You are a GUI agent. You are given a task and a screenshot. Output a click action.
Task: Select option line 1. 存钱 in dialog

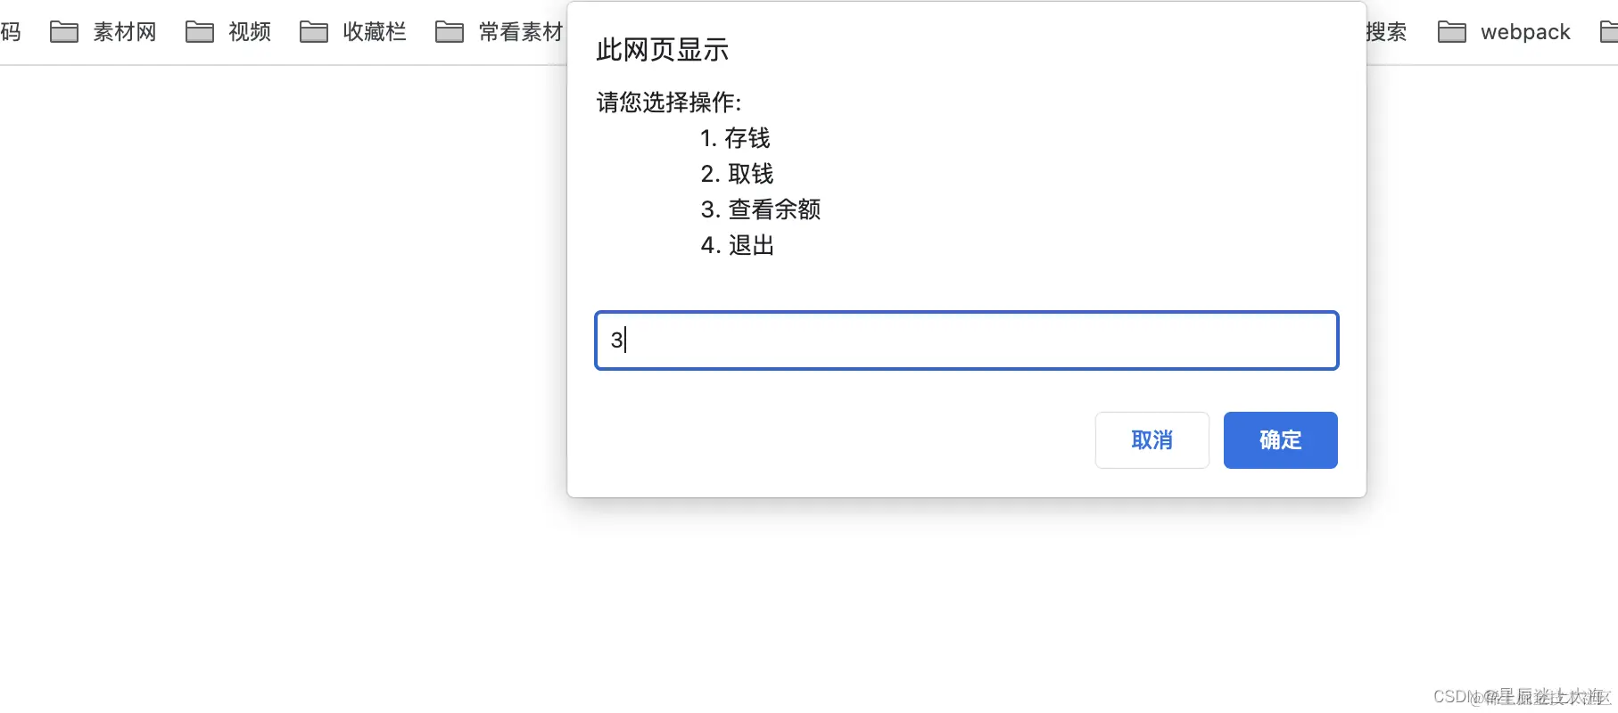[x=735, y=138]
